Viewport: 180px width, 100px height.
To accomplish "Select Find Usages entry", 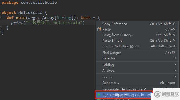I will tap(137, 53).
